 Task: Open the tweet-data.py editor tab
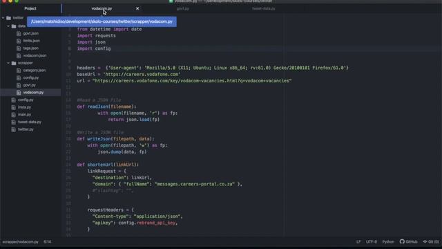(264, 8)
